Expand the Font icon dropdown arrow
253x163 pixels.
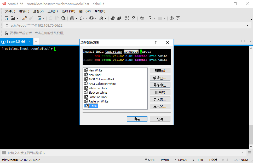106,19
